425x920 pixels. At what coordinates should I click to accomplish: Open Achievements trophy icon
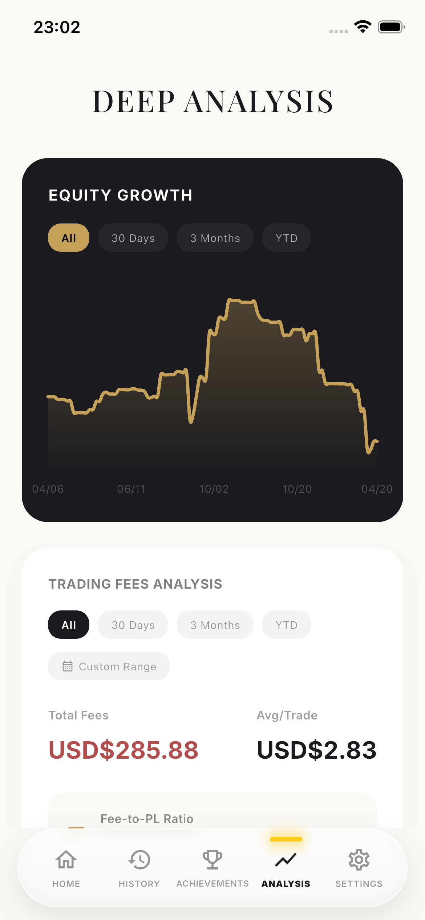pyautogui.click(x=212, y=860)
